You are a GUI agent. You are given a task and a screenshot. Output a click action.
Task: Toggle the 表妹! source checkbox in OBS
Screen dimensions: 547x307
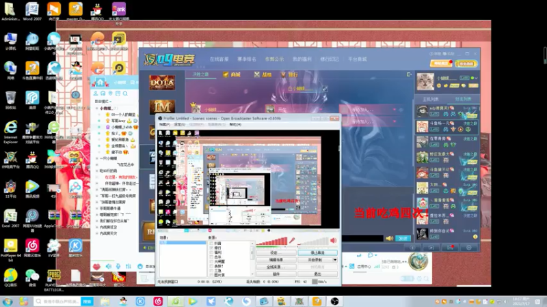click(211, 266)
